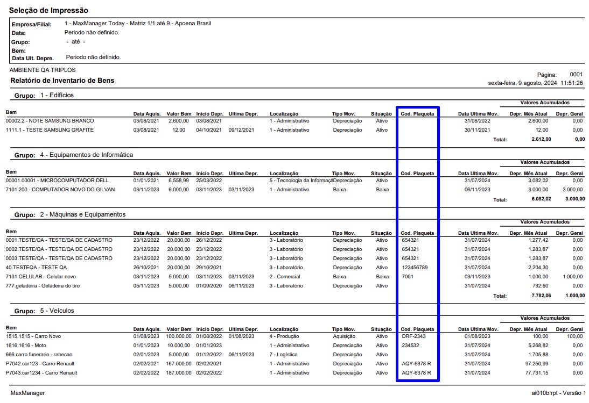Click the date '25/03/2022'
The height and width of the screenshot is (403, 589).
(x=209, y=181)
